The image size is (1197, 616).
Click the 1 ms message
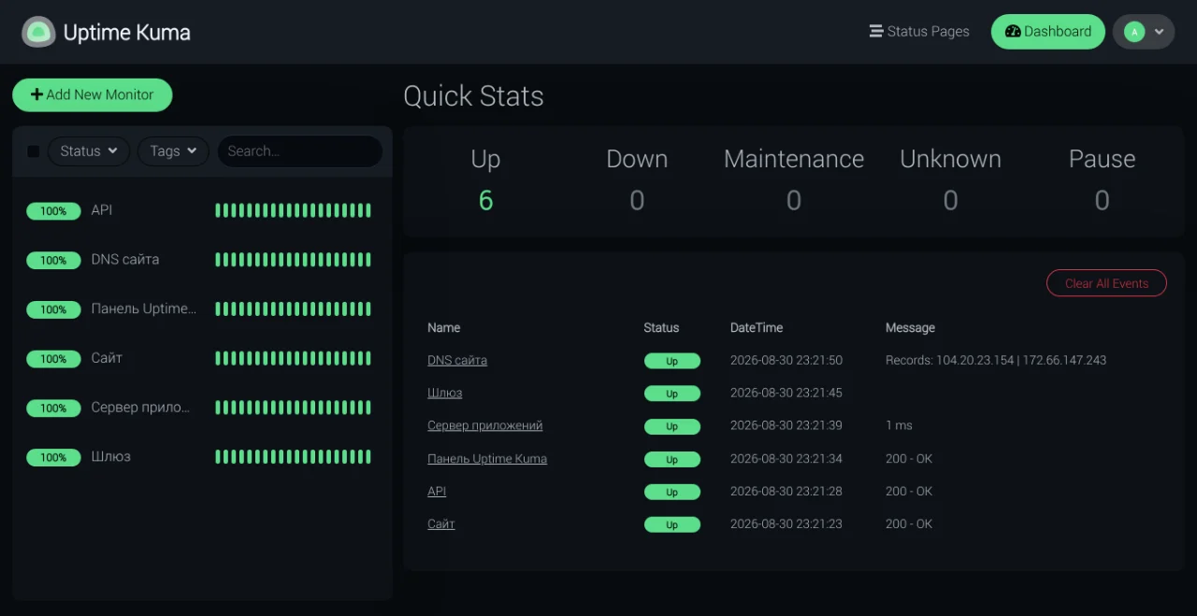coord(899,425)
